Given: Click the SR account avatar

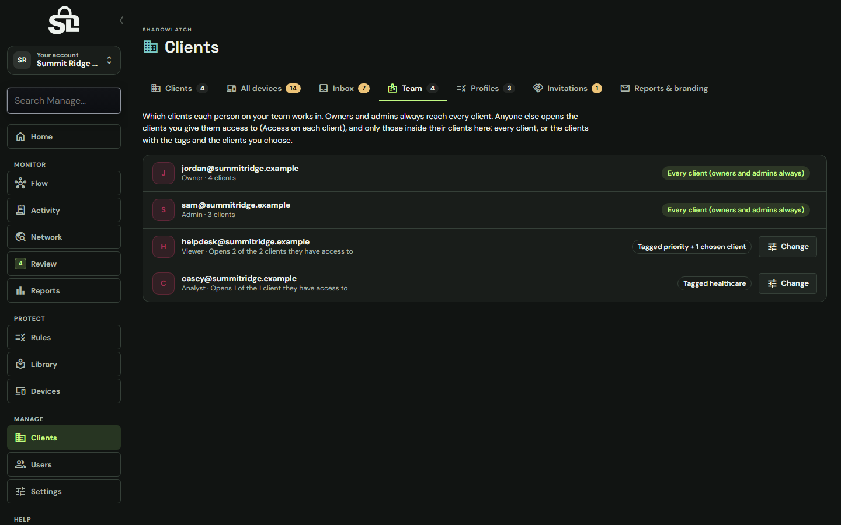Looking at the screenshot, I should 22,60.
